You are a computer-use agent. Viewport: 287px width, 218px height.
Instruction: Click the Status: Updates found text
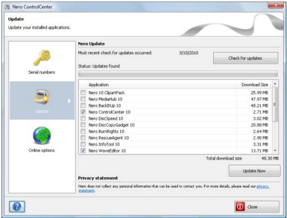point(99,66)
